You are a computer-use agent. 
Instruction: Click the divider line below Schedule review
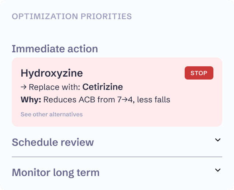pos(117,157)
